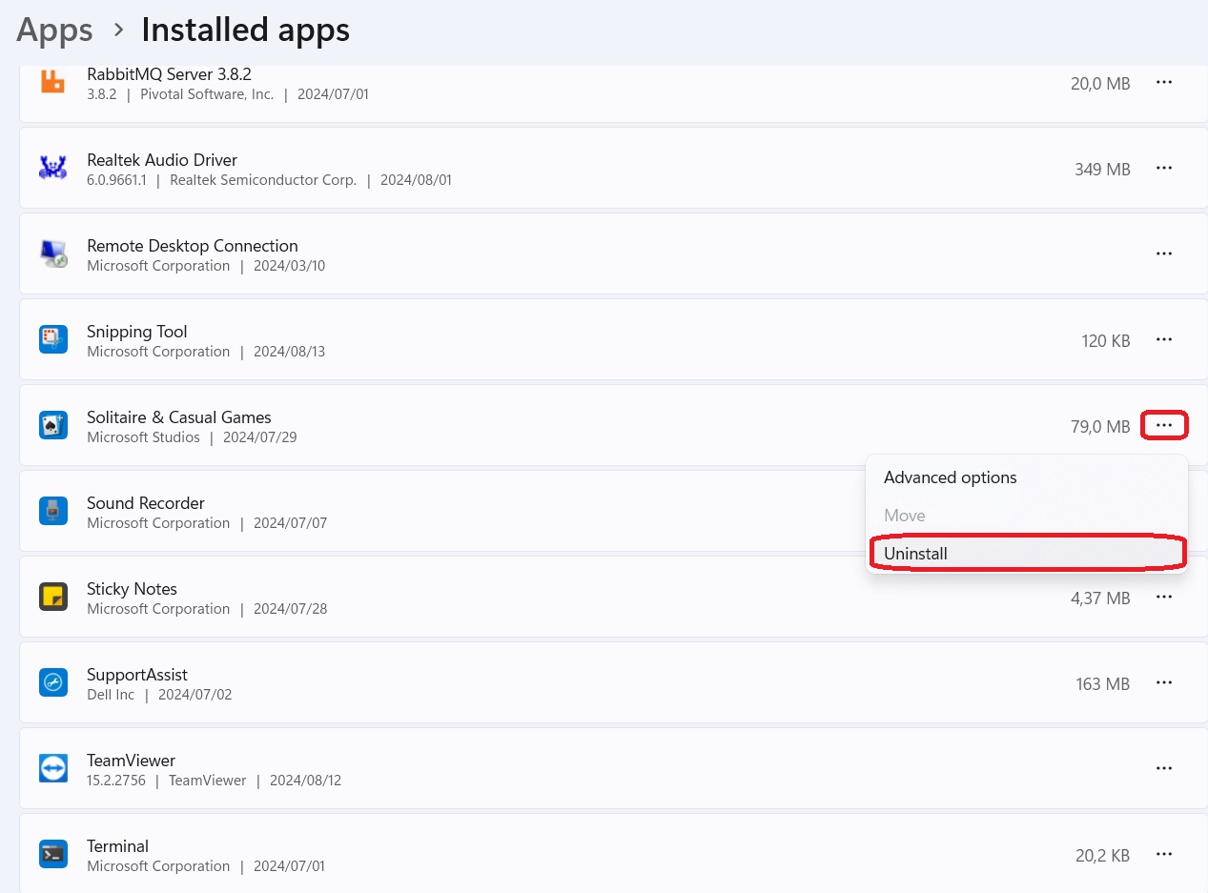Viewport: 1208px width, 893px height.
Task: Click the Remote Desktop Connection name
Action: click(x=193, y=246)
